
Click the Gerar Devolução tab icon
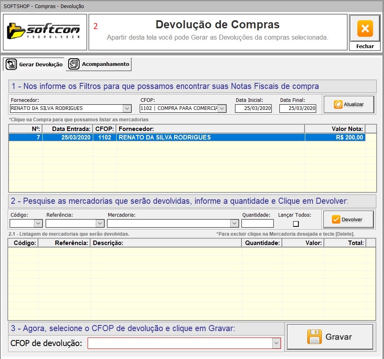pos(11,64)
